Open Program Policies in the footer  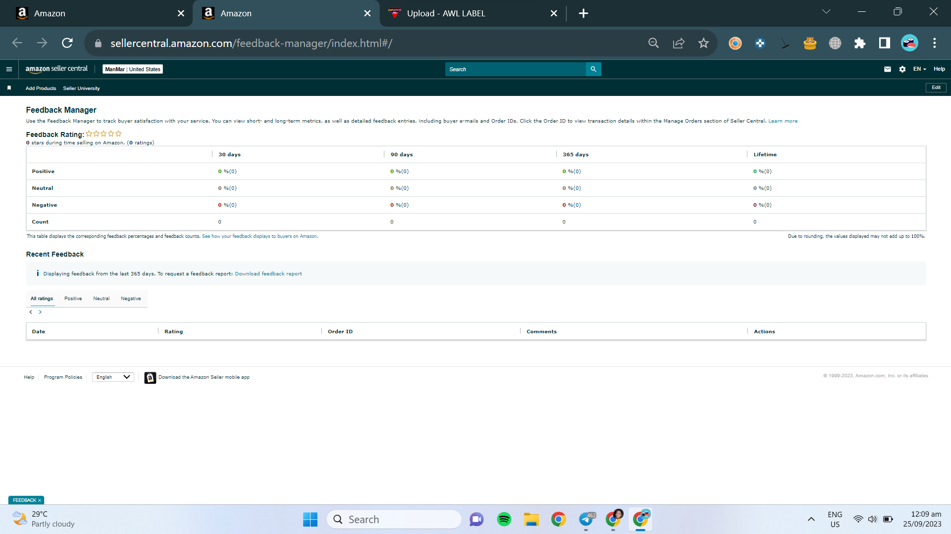63,377
